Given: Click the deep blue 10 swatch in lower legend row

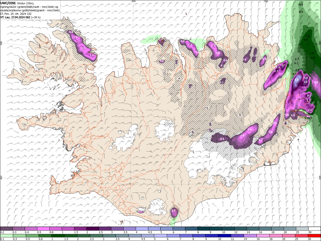Looking at the screenshot, I should pos(224,236).
